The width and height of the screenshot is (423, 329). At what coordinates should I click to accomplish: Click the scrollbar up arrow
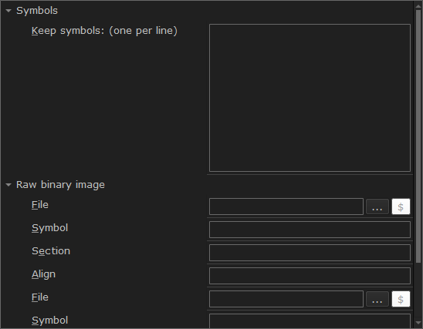418,6
